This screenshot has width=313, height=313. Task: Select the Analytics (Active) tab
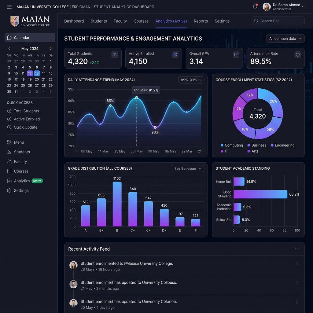click(x=171, y=21)
